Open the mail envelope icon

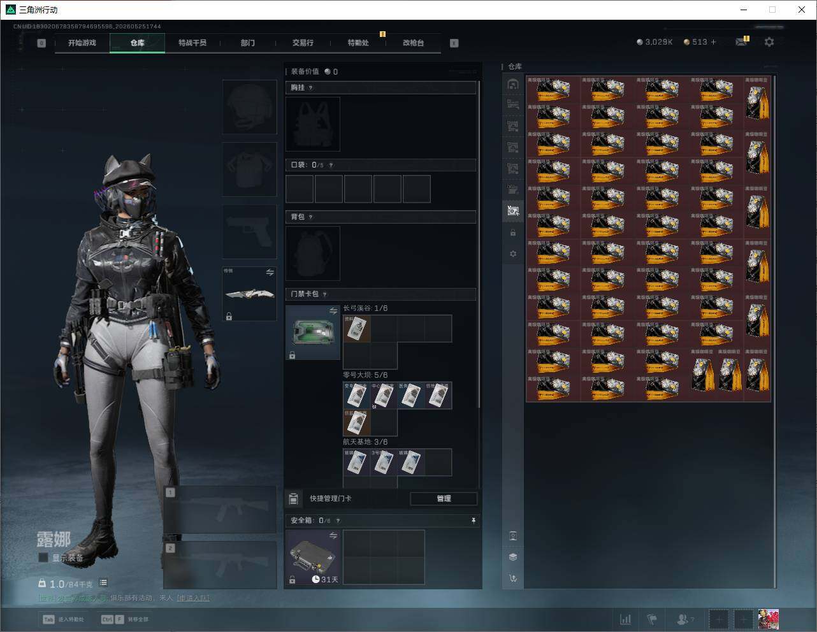tap(741, 42)
